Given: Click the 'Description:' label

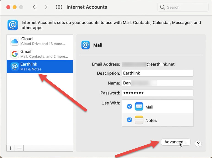Looking at the screenshot, I should coord(108,73).
